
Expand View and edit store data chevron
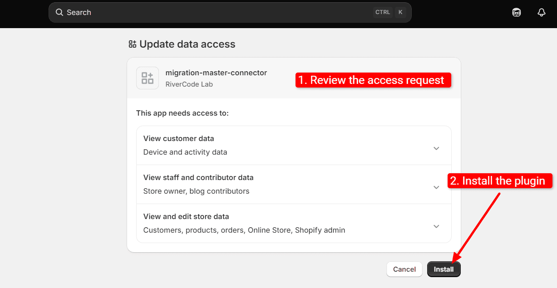tap(436, 226)
